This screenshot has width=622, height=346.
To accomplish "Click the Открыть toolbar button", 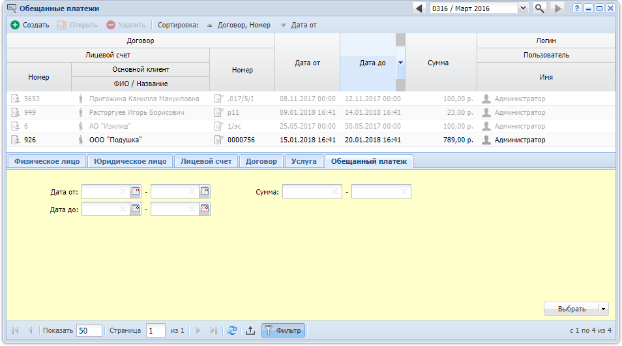I will point(78,25).
